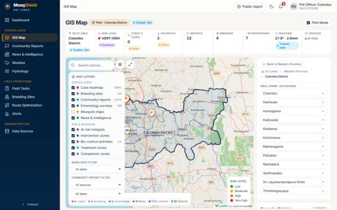Open Route Optimization menu item

click(29, 105)
